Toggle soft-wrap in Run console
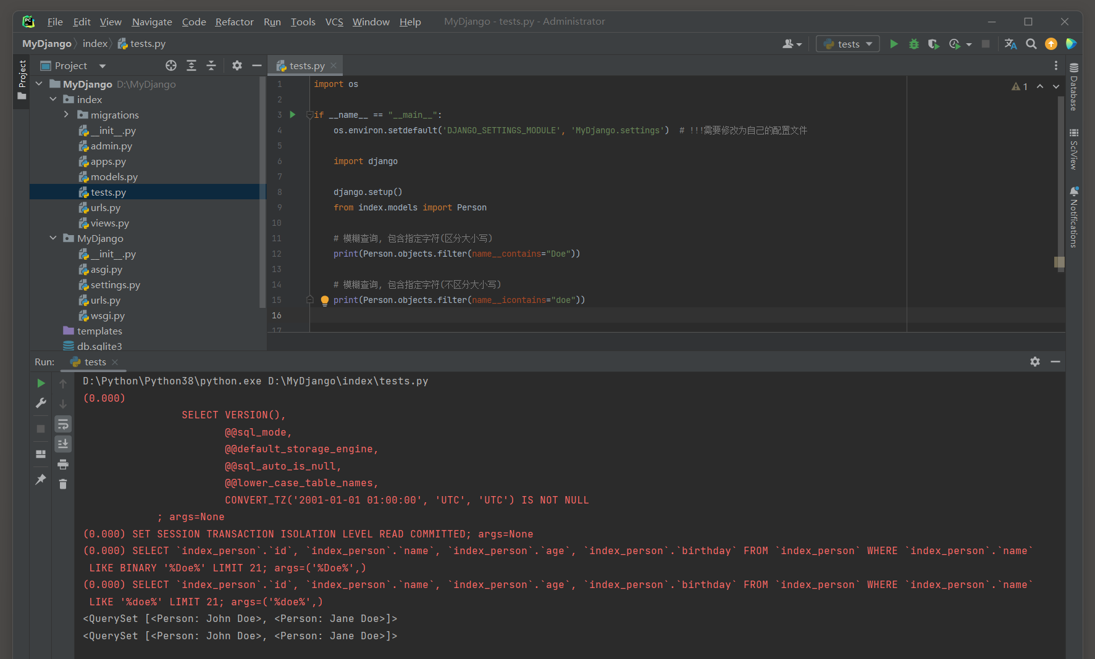 click(x=63, y=424)
